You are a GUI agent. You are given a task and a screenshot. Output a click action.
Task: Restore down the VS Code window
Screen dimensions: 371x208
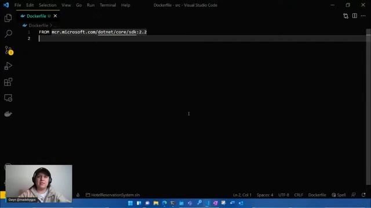click(348, 5)
